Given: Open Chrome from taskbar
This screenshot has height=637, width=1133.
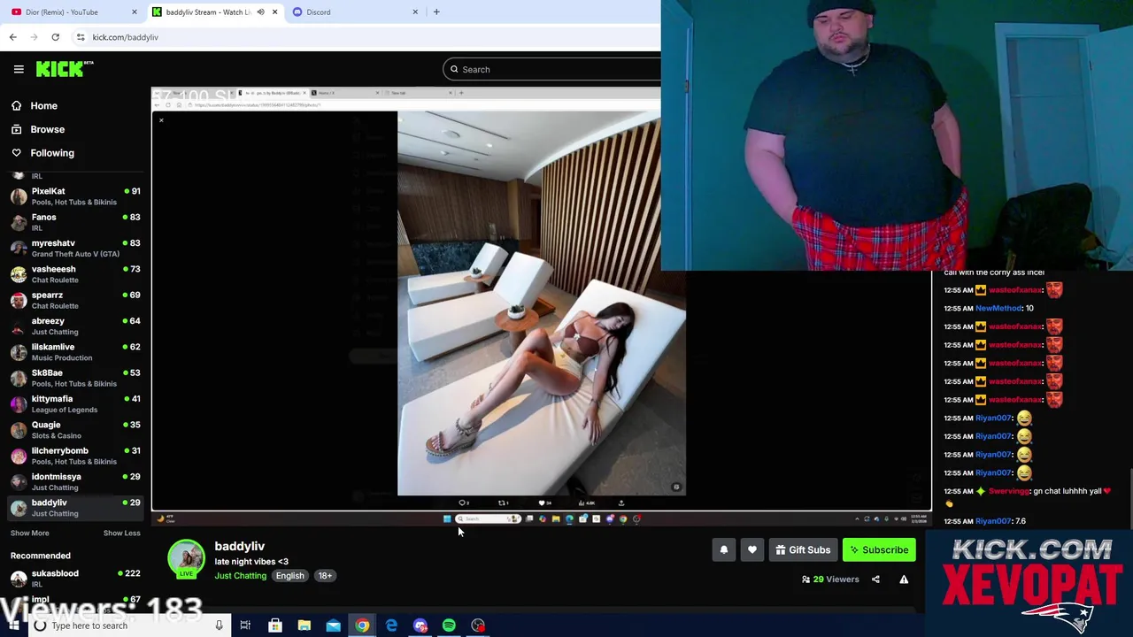Looking at the screenshot, I should click(362, 625).
